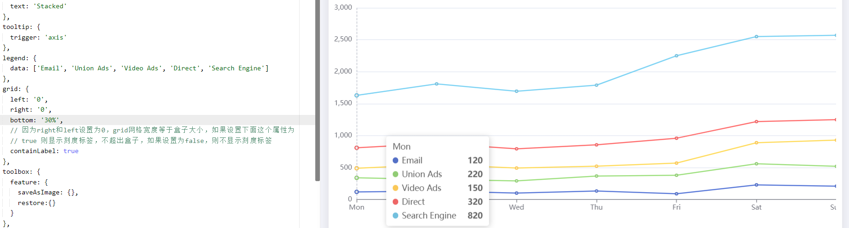Click the Video Ads yellow tooltip marker
Screen dimensions: 849x228
pyautogui.click(x=395, y=188)
